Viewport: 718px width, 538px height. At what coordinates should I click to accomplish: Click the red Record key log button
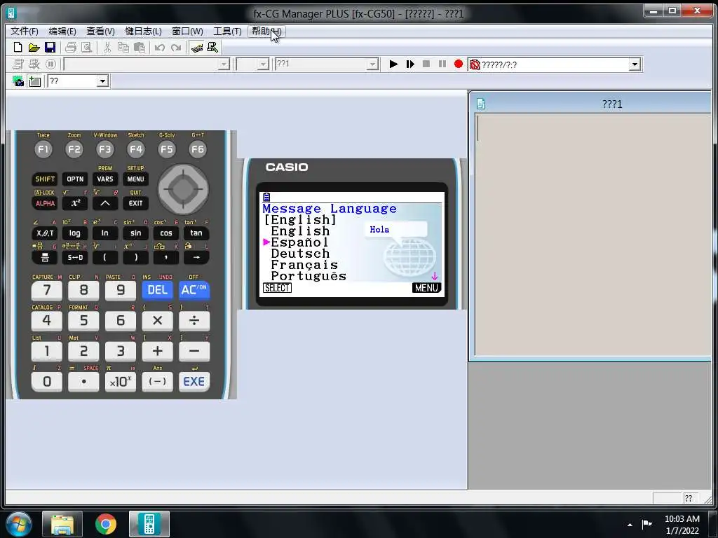(x=459, y=64)
